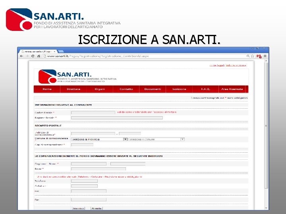Click the Indirizzo di corrispondenza street field
286x214 pixels.
[x=93, y=134]
